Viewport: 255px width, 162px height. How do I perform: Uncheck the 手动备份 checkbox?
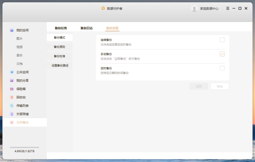[222, 54]
